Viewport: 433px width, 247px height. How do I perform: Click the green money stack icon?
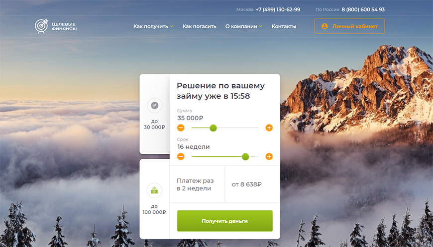click(154, 190)
